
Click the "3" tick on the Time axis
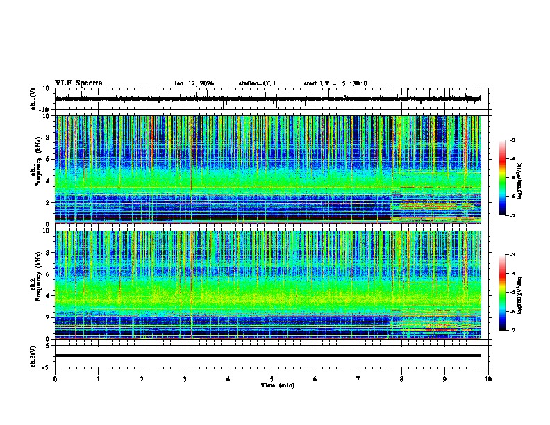pos(185,379)
